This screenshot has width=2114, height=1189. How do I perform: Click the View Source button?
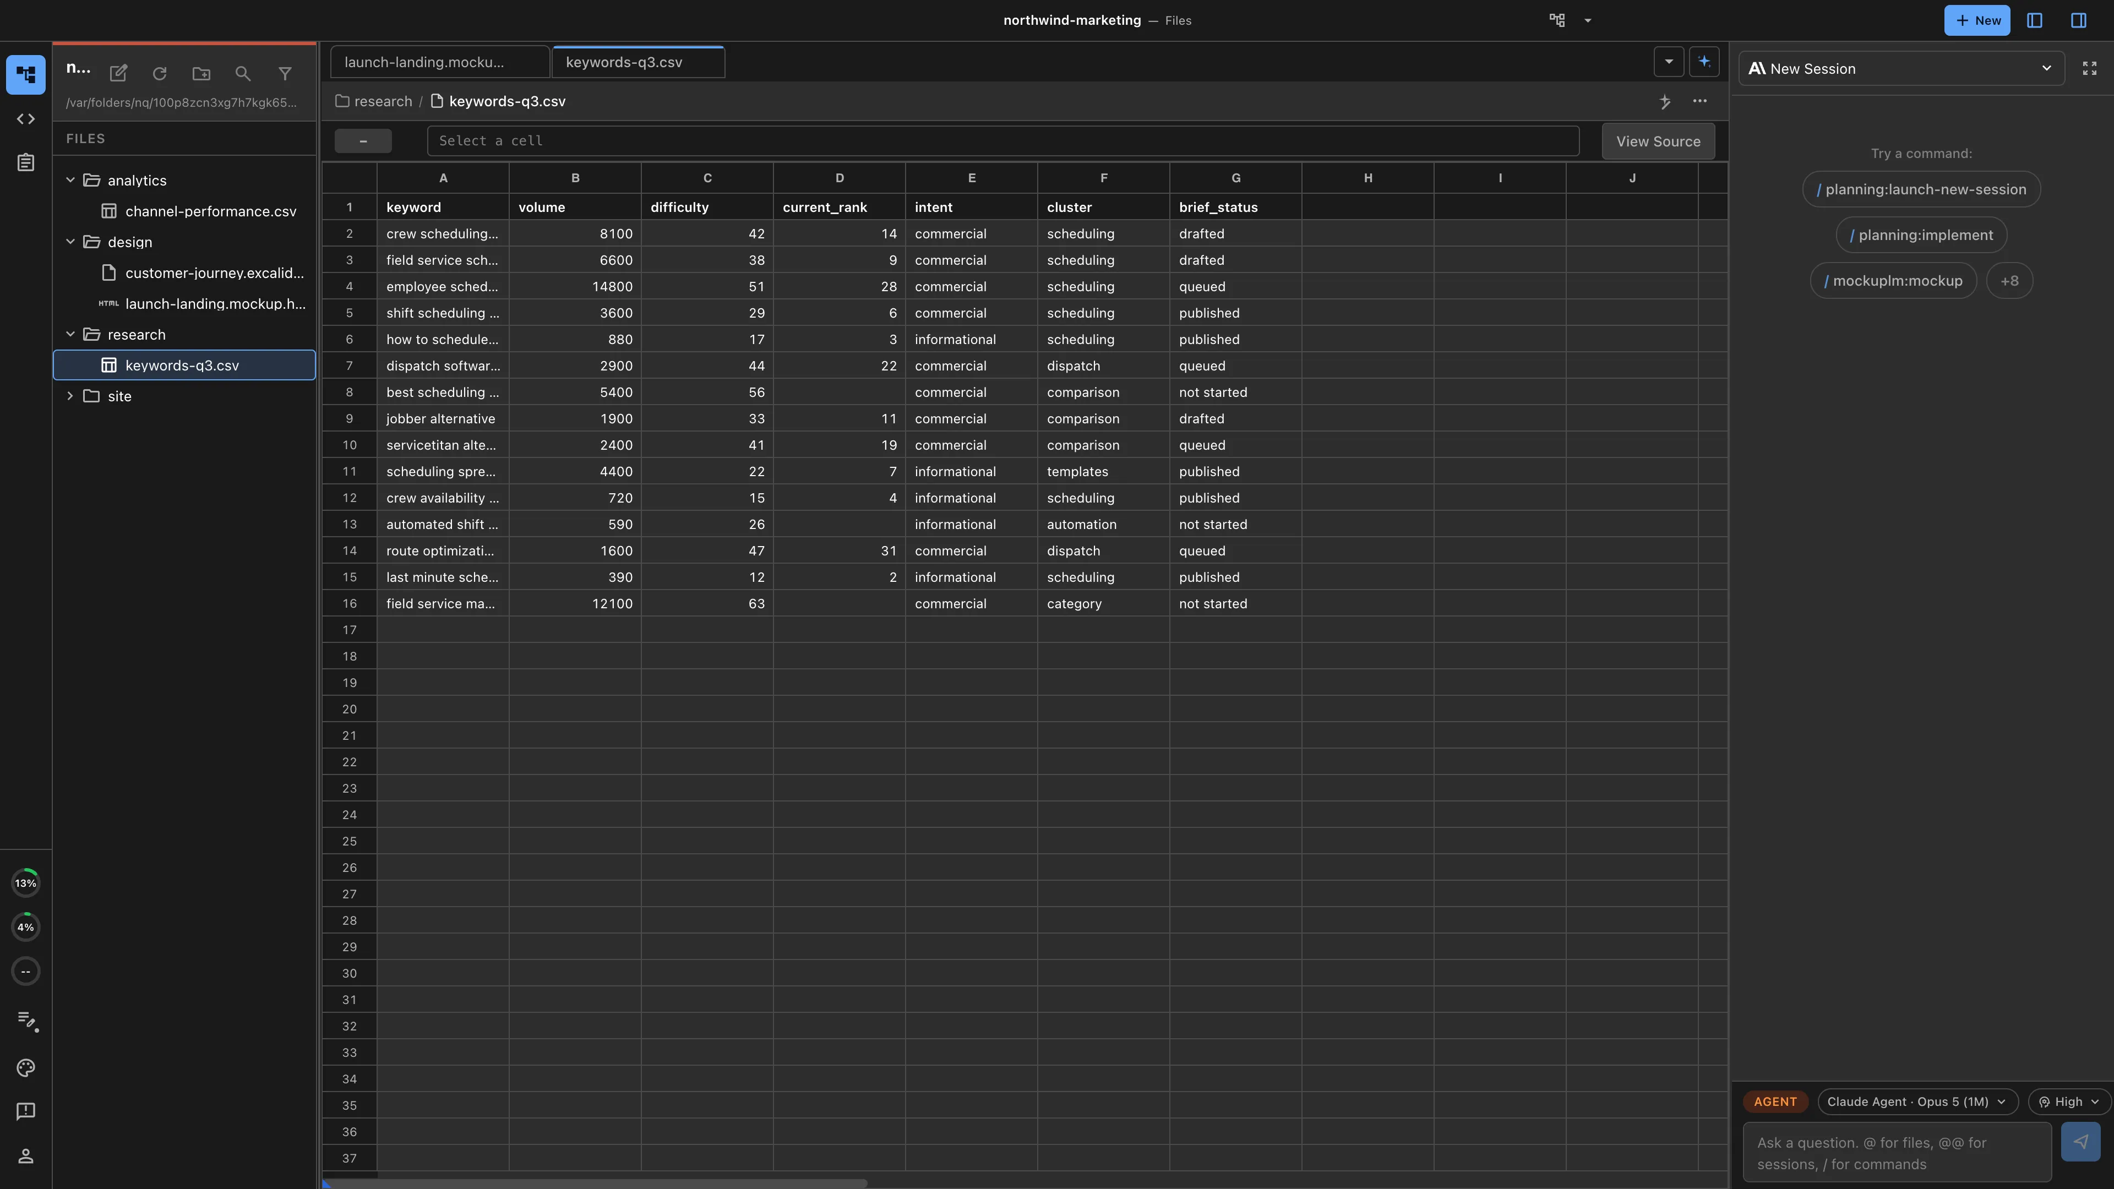point(1658,141)
